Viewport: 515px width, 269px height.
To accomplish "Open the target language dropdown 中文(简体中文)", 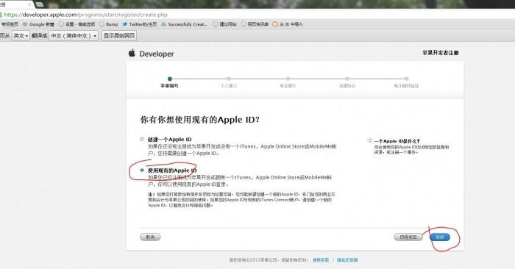I will [74, 35].
